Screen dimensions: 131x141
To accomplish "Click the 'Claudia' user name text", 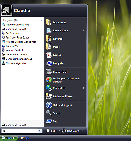I will pyautogui.click(x=22, y=10).
